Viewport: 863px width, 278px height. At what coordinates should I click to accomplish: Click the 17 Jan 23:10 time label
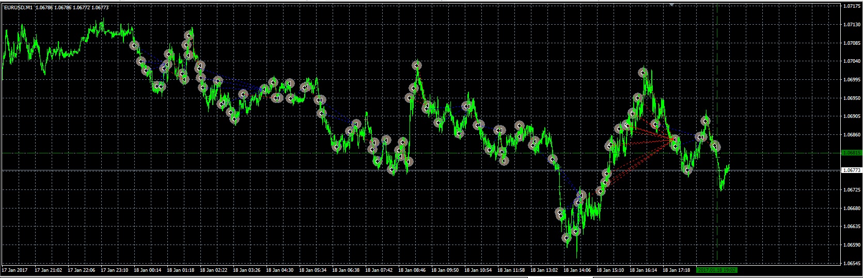click(115, 270)
